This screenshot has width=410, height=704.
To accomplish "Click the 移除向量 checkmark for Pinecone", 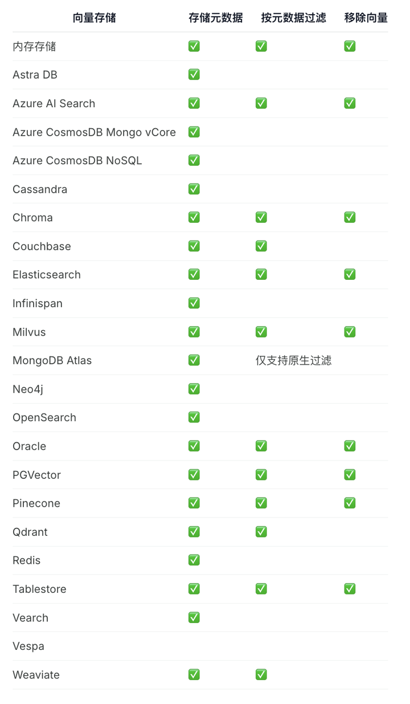I will pos(350,503).
